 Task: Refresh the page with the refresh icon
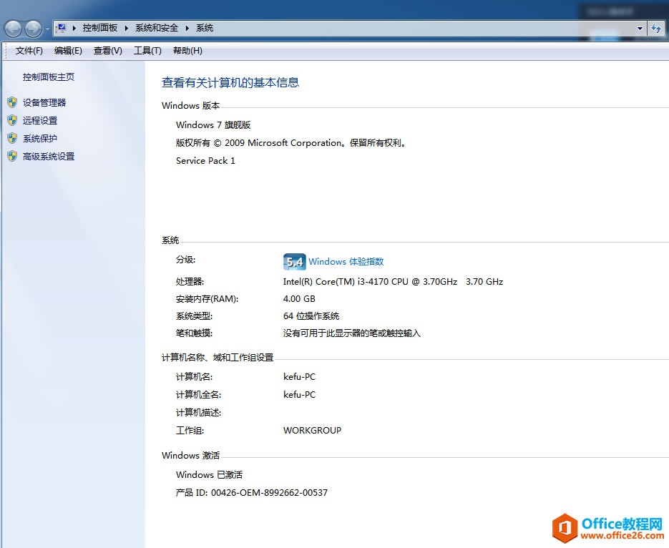click(x=656, y=29)
